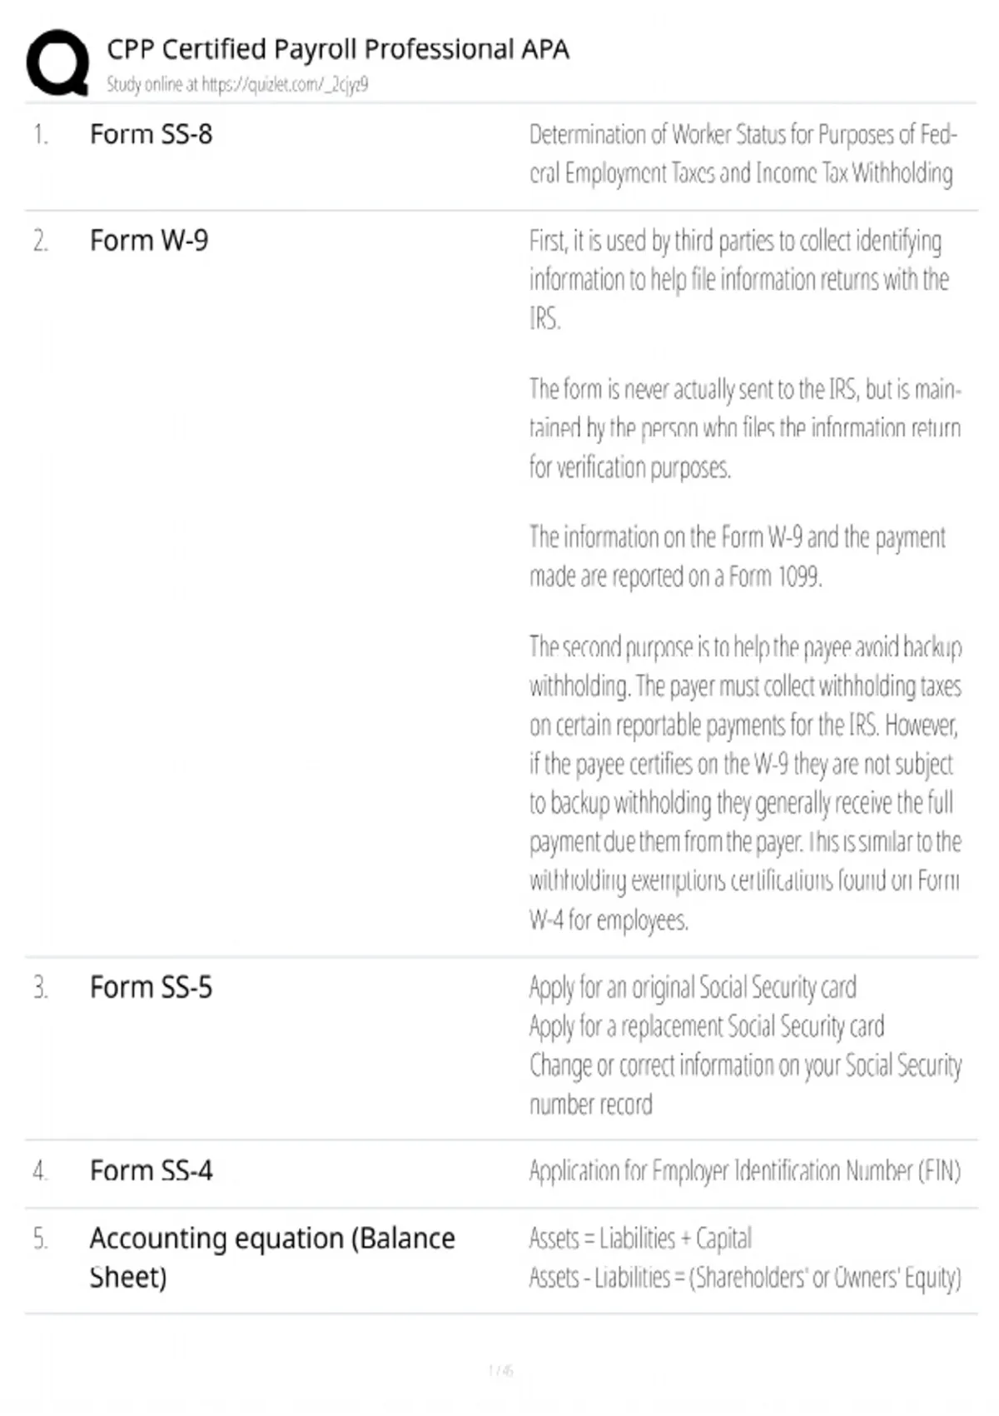
Task: Click the paragraph mentioning Form 1099
Action: tap(738, 556)
